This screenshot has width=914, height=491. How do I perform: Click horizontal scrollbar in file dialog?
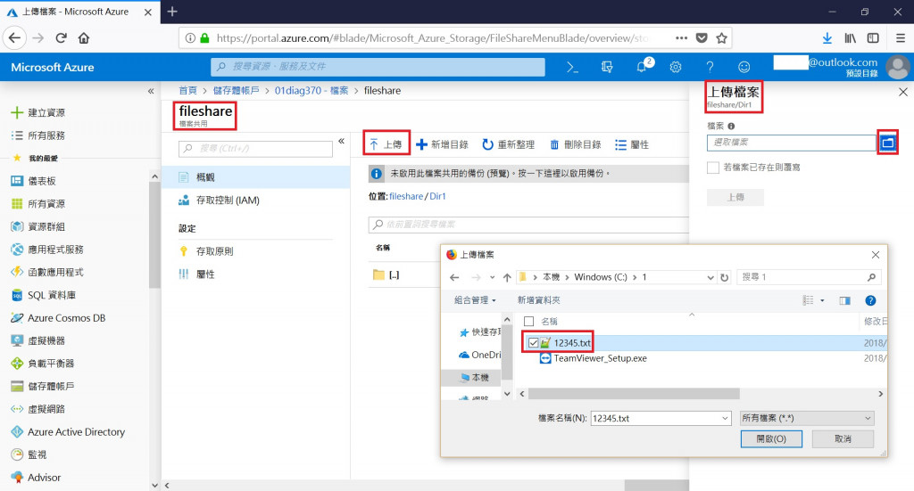point(634,394)
